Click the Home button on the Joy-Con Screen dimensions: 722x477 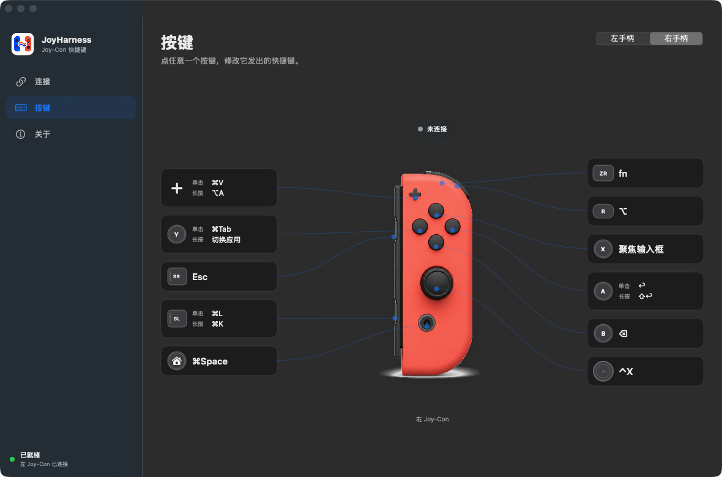pos(427,322)
